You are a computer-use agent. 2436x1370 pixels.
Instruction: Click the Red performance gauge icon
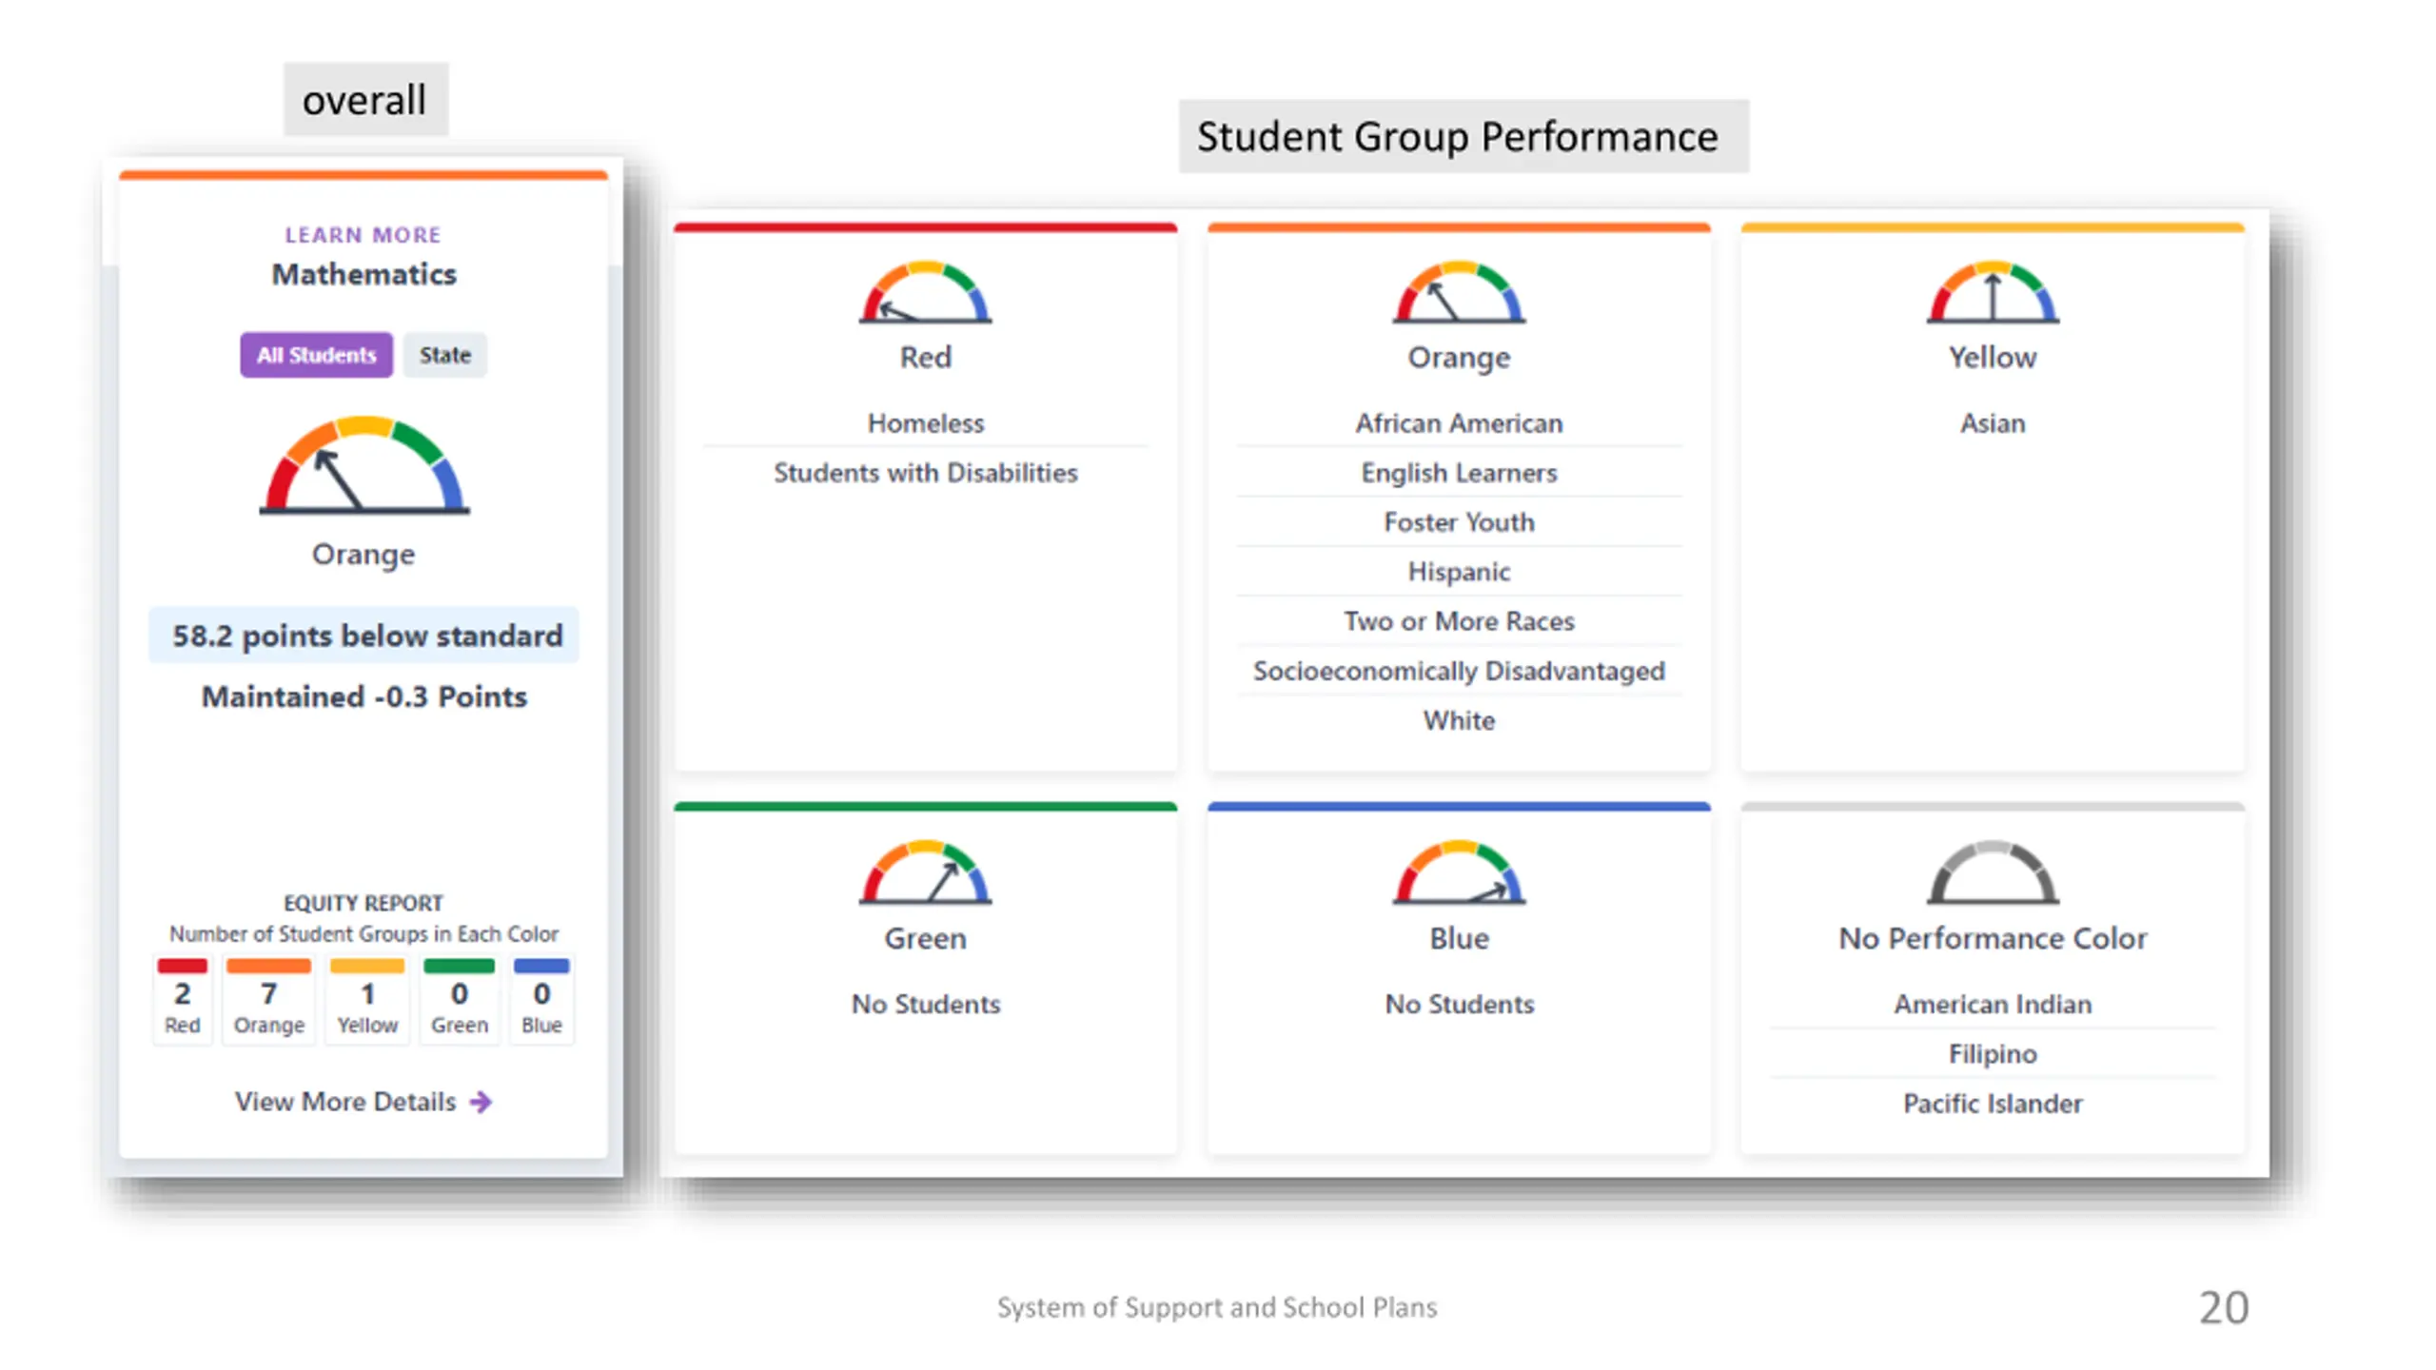[x=925, y=292]
